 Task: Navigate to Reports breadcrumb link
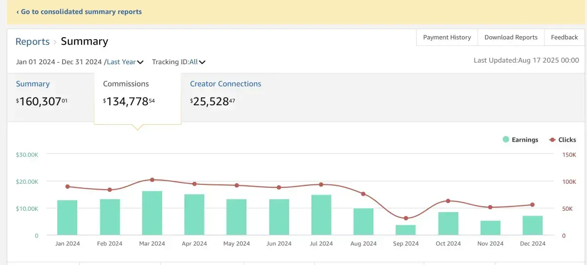32,42
